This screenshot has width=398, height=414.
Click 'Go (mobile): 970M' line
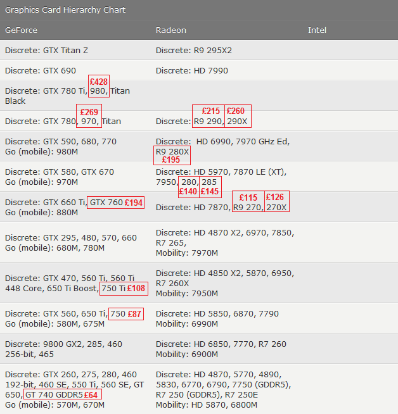(x=41, y=182)
